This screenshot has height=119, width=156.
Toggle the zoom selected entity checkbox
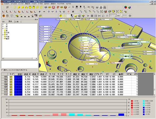[x=2, y=70]
